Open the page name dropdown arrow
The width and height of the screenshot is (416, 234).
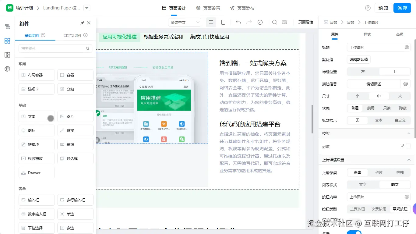coord(87,8)
